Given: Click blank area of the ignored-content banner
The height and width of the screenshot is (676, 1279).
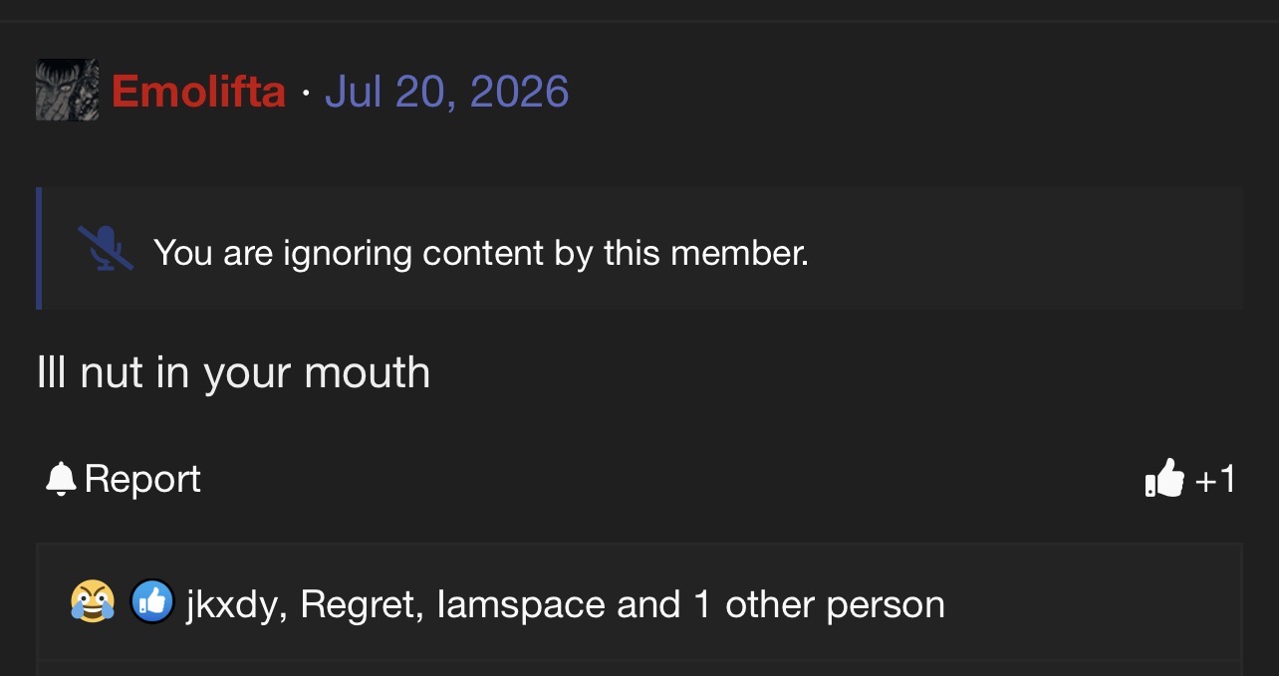Looking at the screenshot, I should click(x=1024, y=249).
